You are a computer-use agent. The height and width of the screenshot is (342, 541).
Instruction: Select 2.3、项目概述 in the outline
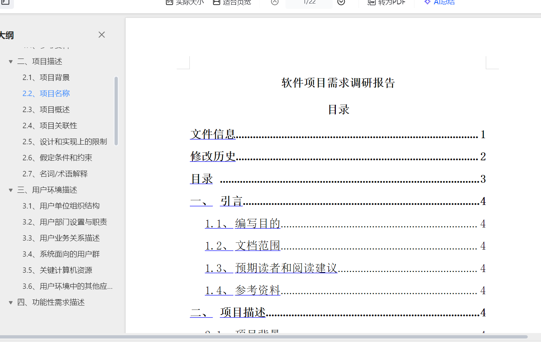[x=46, y=110]
